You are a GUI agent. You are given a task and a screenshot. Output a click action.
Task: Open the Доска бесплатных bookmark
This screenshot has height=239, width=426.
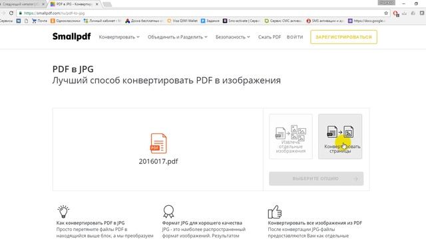coord(144,21)
